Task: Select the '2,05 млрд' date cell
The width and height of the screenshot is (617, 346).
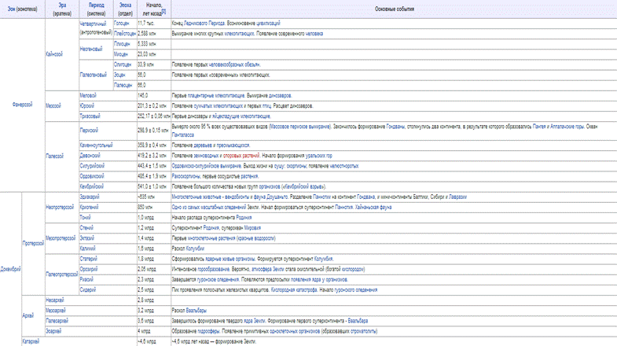Action: (x=154, y=269)
